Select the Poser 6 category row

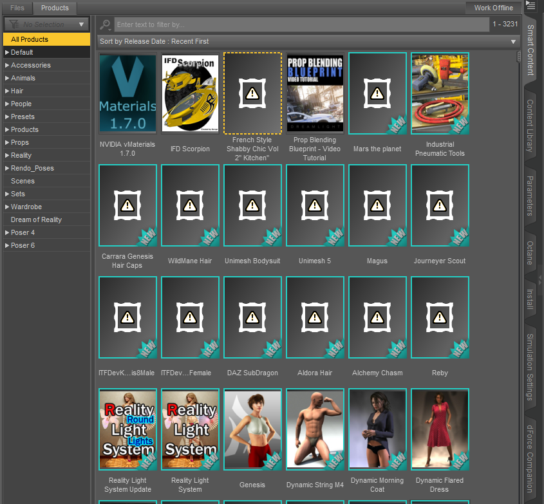click(46, 245)
